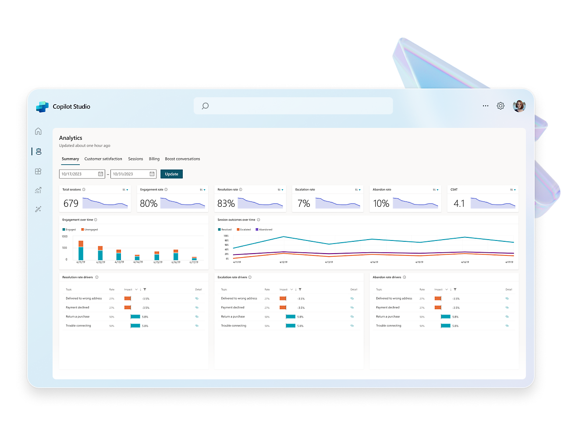Screen dimensions: 575x431
Task: Select the Unengaged color swatch in legend
Action: 82,230
